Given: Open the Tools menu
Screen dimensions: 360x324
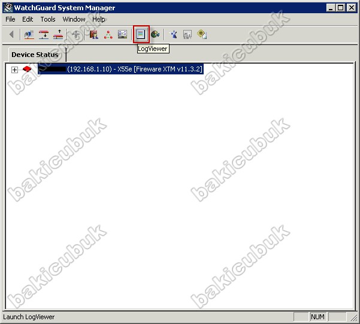Looking at the screenshot, I should pos(48,19).
